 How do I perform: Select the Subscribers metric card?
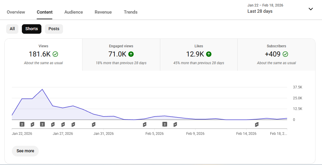pos(276,54)
